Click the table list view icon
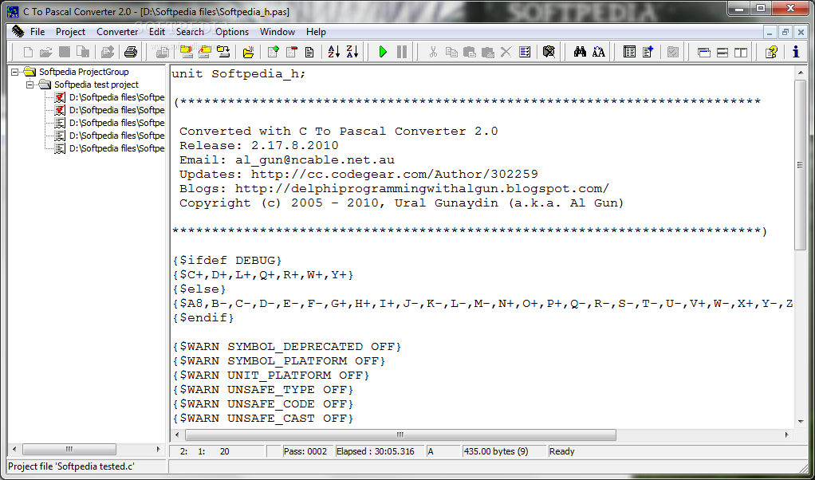Viewport: 815px width, 480px height. tap(629, 51)
